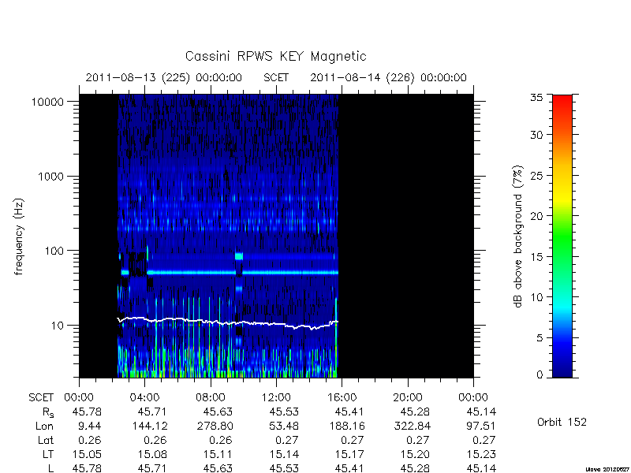This screenshot has height=473, width=631.
Task: Click the "20:00" time tick label
Action: click(408, 398)
